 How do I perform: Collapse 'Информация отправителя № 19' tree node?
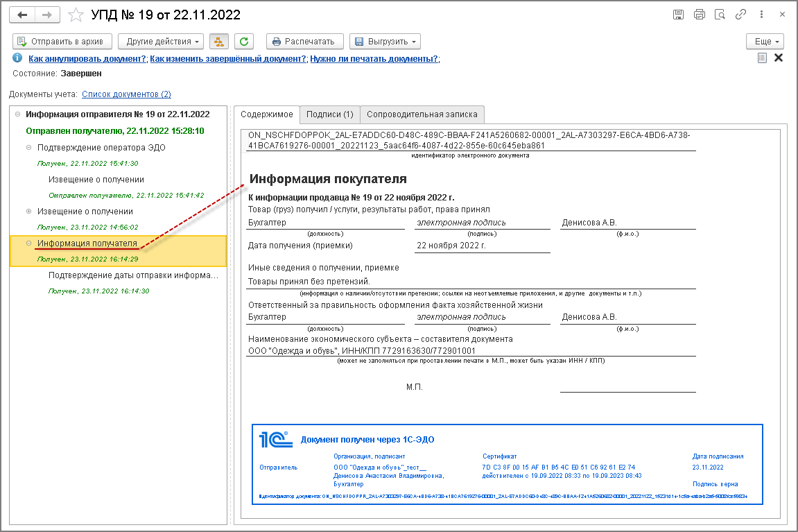18,114
